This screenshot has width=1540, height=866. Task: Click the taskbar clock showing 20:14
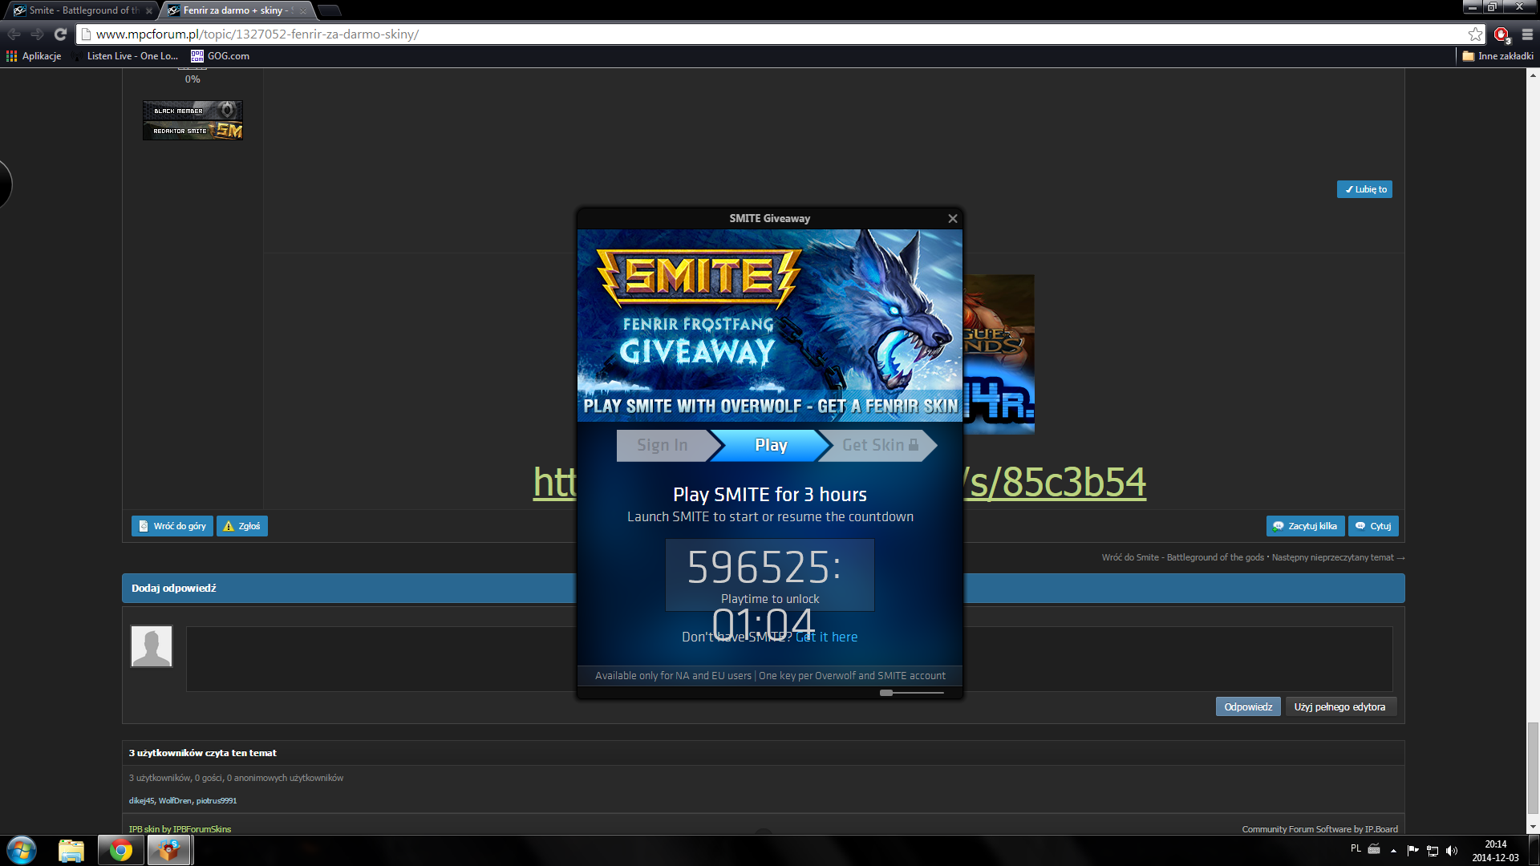pos(1495,851)
